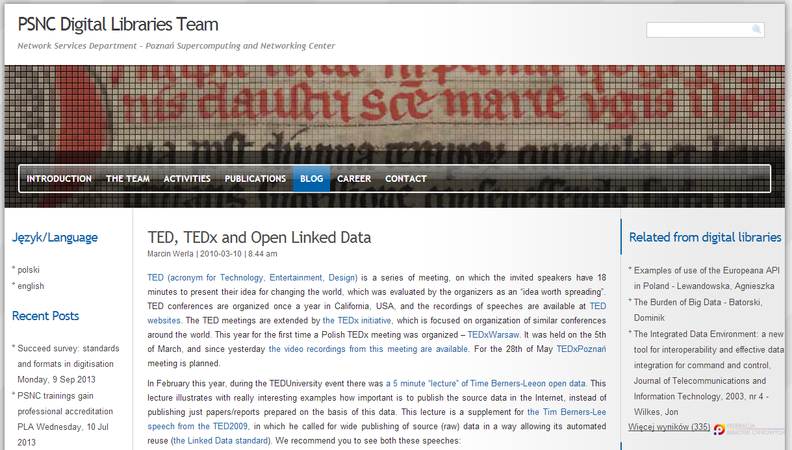Switch language to polski
The image size is (792, 450).
point(29,269)
